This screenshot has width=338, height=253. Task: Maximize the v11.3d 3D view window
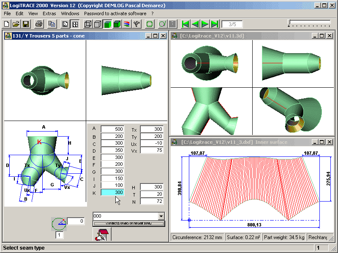tap(322, 36)
